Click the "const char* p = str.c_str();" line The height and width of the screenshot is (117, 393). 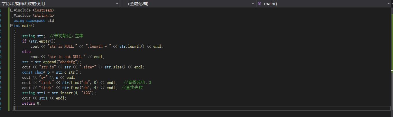pos(52,72)
